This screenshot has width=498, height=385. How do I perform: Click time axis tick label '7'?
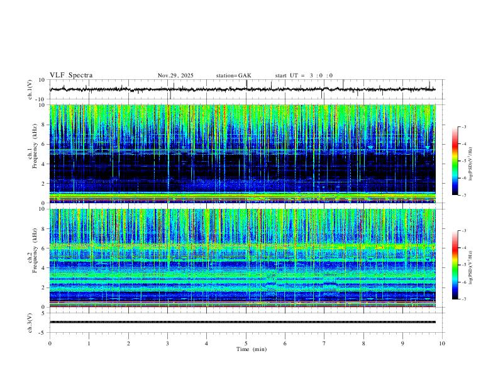coord(324,343)
